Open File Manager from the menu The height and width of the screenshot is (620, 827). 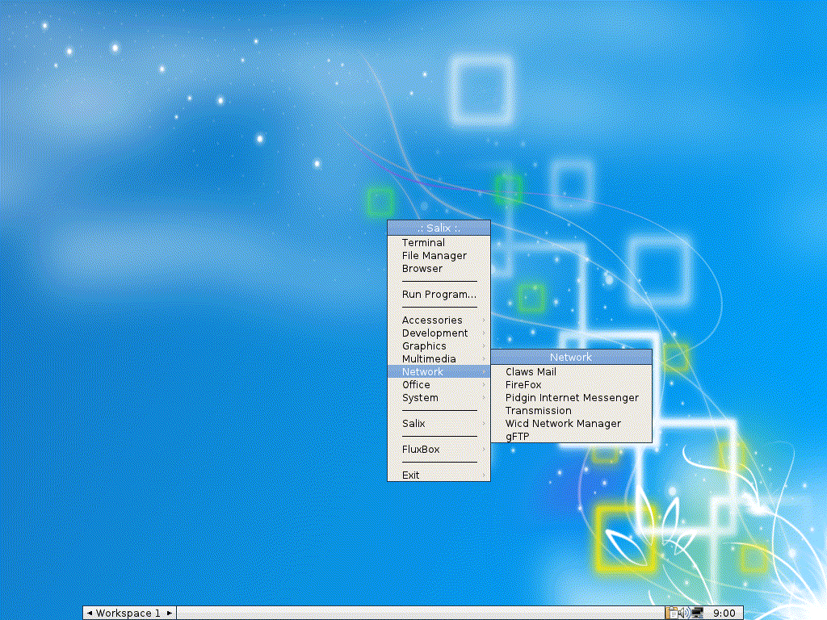click(x=439, y=256)
